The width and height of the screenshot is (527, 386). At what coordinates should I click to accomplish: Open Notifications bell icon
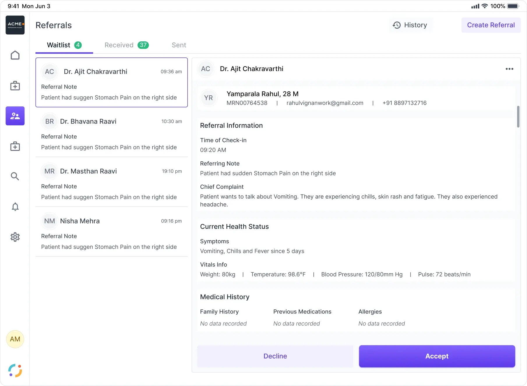15,207
